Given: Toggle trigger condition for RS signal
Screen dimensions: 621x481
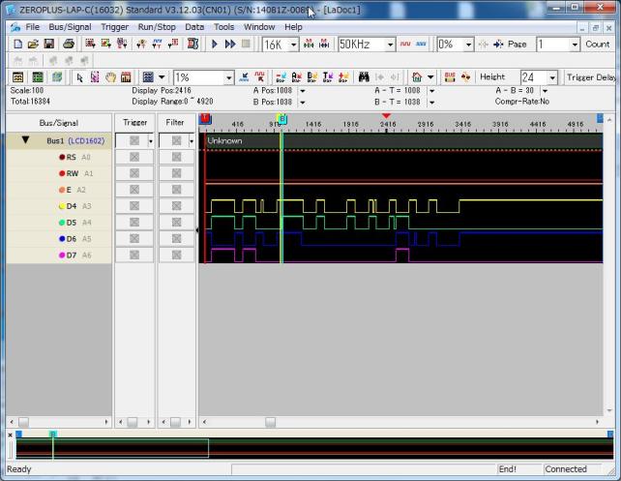Looking at the screenshot, I should [x=134, y=157].
